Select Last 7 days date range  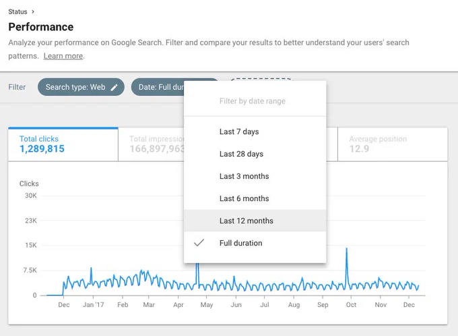pyautogui.click(x=255, y=132)
